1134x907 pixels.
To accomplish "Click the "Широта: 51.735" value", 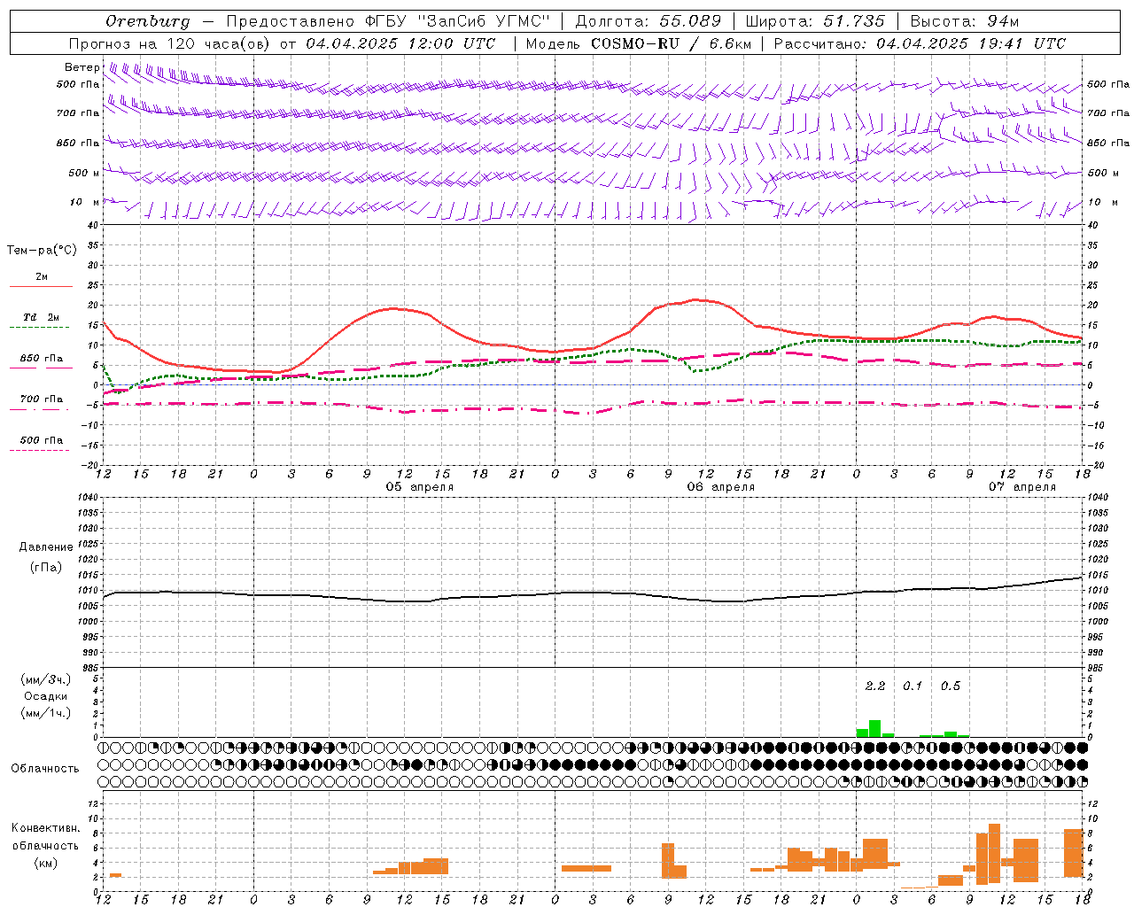I will click(x=815, y=21).
